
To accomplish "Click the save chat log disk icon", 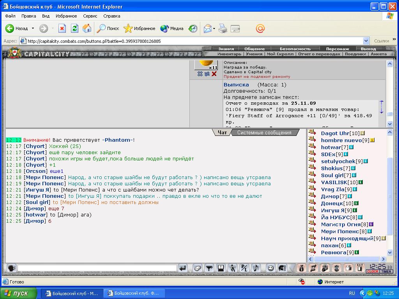I will [x=221, y=268].
